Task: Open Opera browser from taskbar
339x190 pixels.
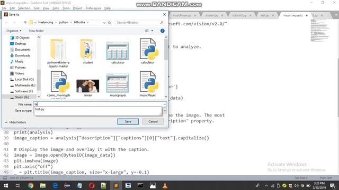Action: coord(92,185)
